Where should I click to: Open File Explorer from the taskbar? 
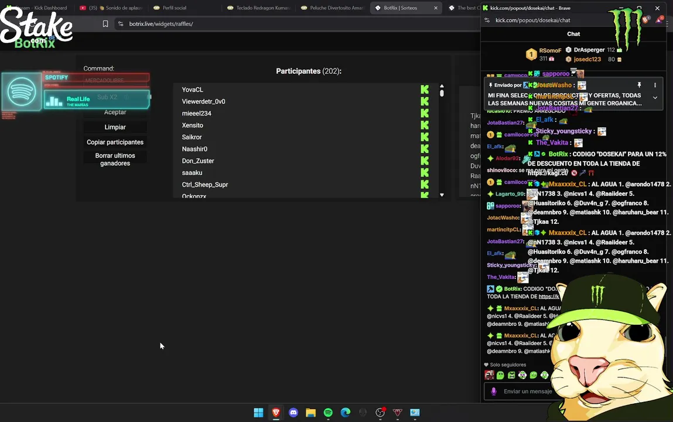tap(311, 413)
